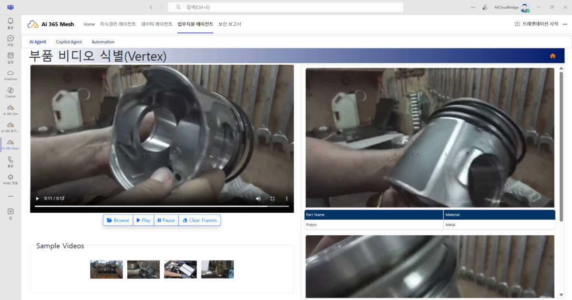572x300 pixels.
Task: Mute the video using the speaker icon
Action: [x=258, y=199]
